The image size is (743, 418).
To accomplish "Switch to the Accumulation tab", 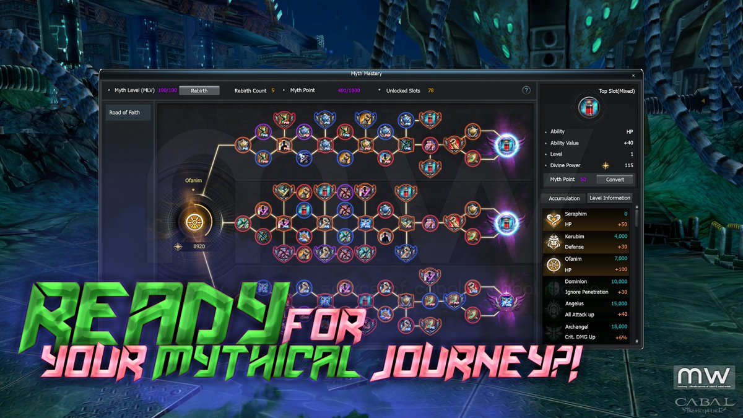I will (564, 198).
